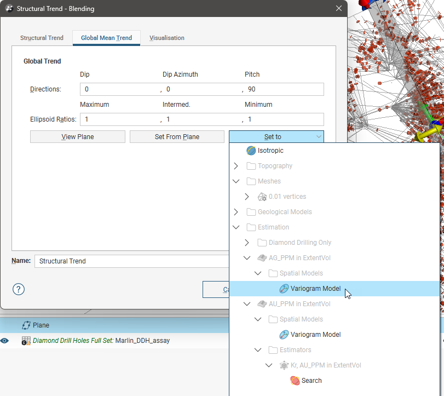
Task: Select the Search ellipsoid icon
Action: pos(295,381)
